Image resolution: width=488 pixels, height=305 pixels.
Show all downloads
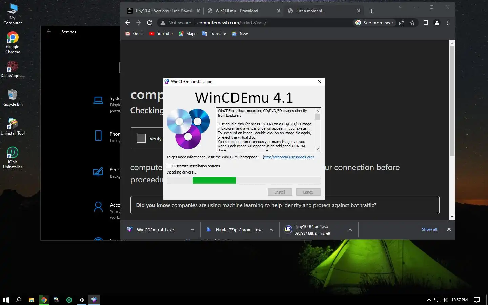[x=429, y=229]
